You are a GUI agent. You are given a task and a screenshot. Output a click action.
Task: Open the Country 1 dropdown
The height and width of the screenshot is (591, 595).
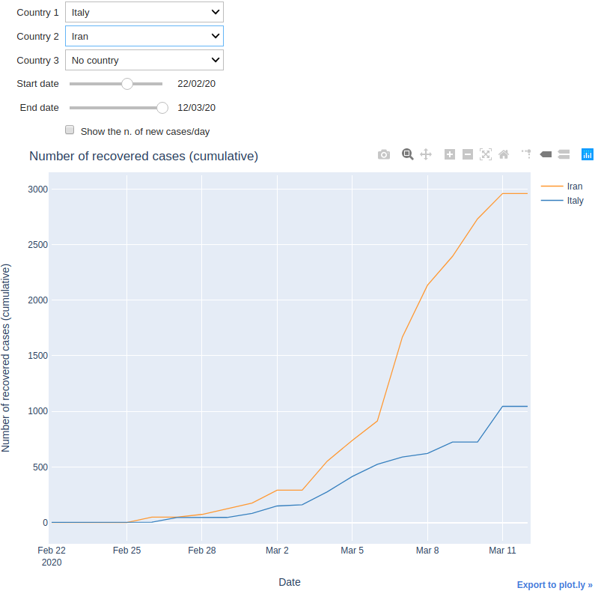pyautogui.click(x=144, y=12)
